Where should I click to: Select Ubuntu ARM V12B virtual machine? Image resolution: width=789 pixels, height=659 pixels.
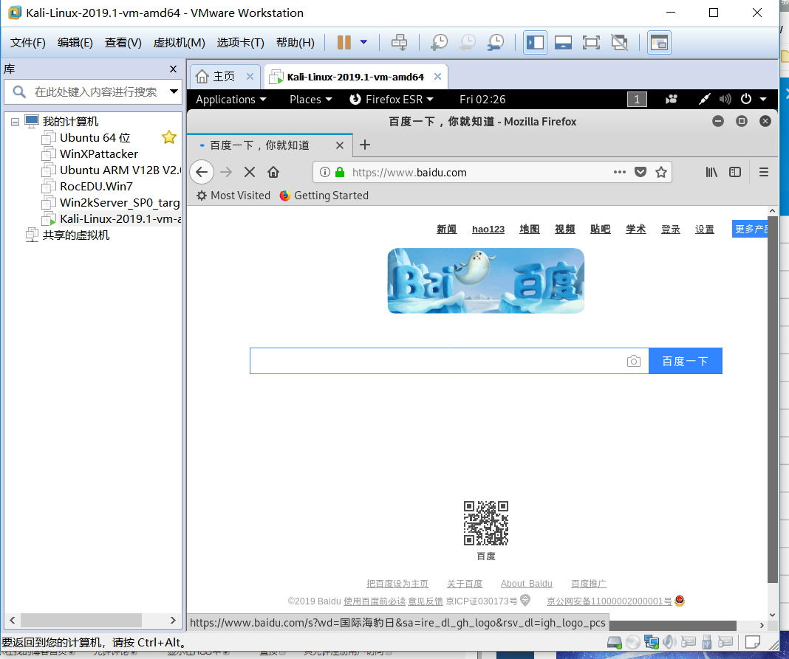point(120,170)
